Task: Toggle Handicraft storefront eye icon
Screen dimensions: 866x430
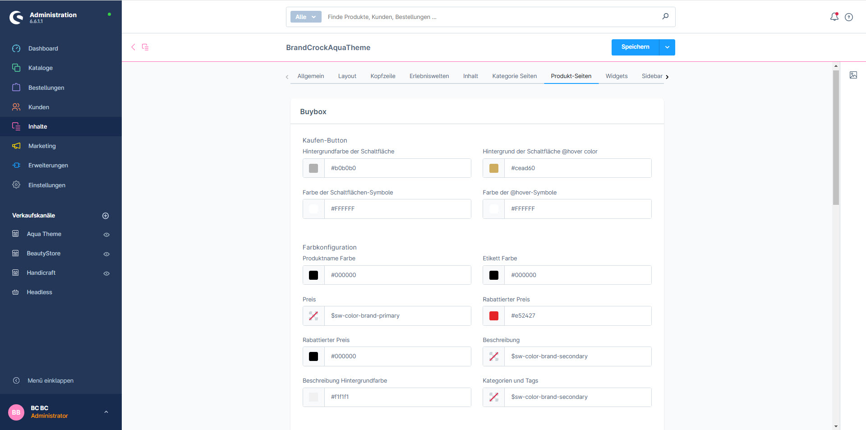Action: [x=106, y=273]
